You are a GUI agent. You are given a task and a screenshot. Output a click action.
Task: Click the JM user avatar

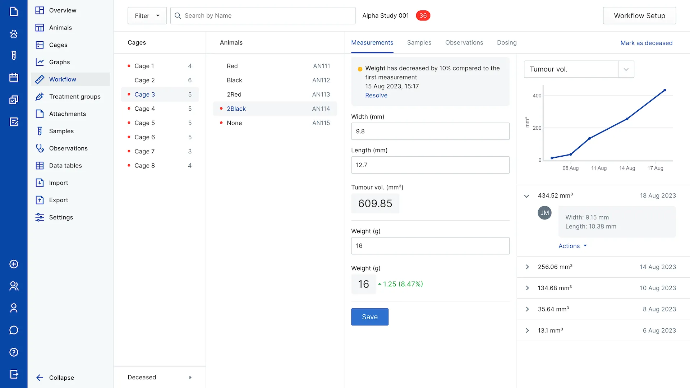click(x=544, y=213)
